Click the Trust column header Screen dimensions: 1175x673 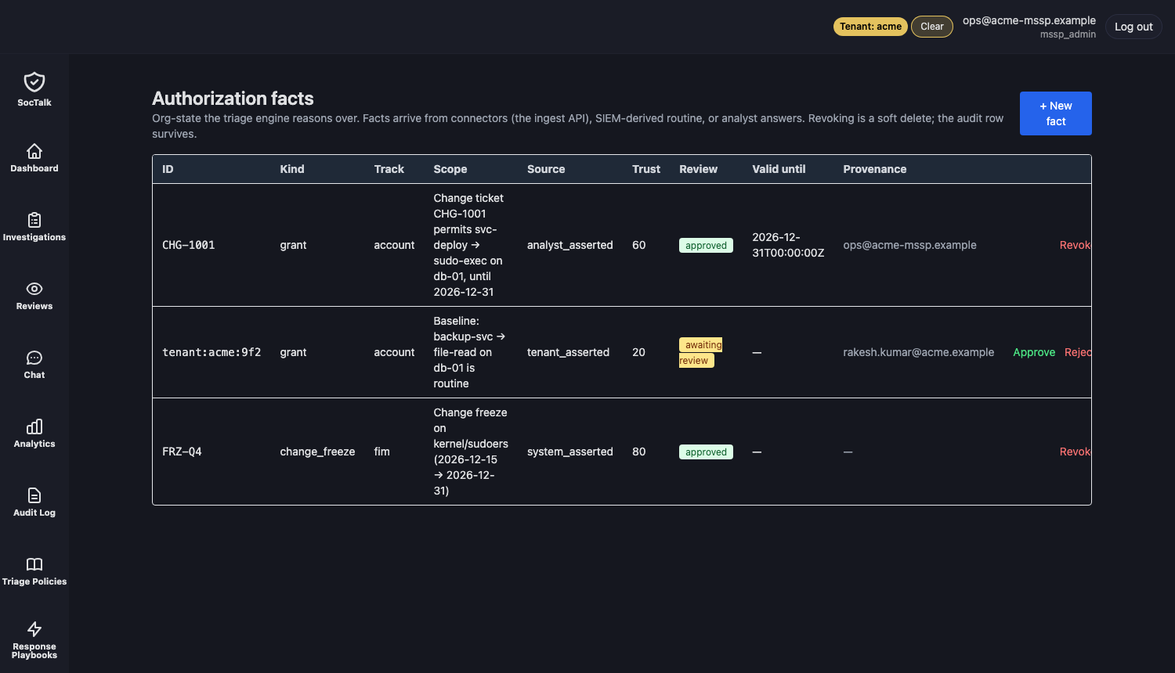click(646, 169)
